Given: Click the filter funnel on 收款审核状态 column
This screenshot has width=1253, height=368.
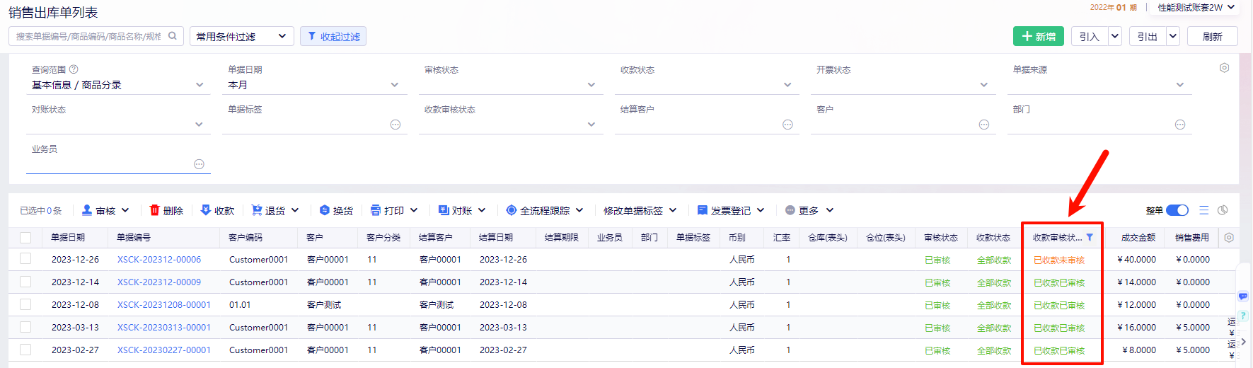Looking at the screenshot, I should pyautogui.click(x=1090, y=238).
